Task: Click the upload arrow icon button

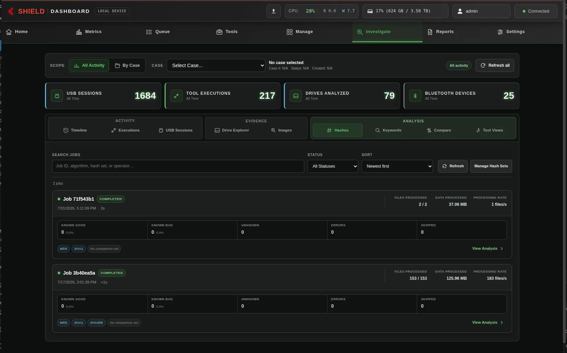Action: 273,11
